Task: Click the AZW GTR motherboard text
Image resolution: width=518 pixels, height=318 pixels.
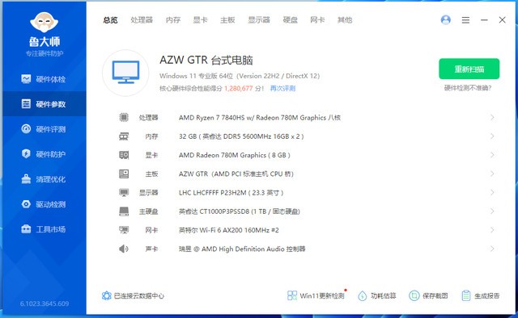Action: pyautogui.click(x=236, y=174)
